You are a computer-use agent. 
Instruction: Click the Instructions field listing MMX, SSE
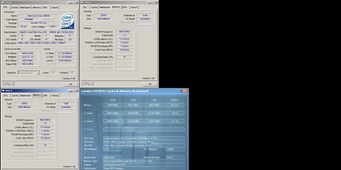pyautogui.click(x=46, y=43)
